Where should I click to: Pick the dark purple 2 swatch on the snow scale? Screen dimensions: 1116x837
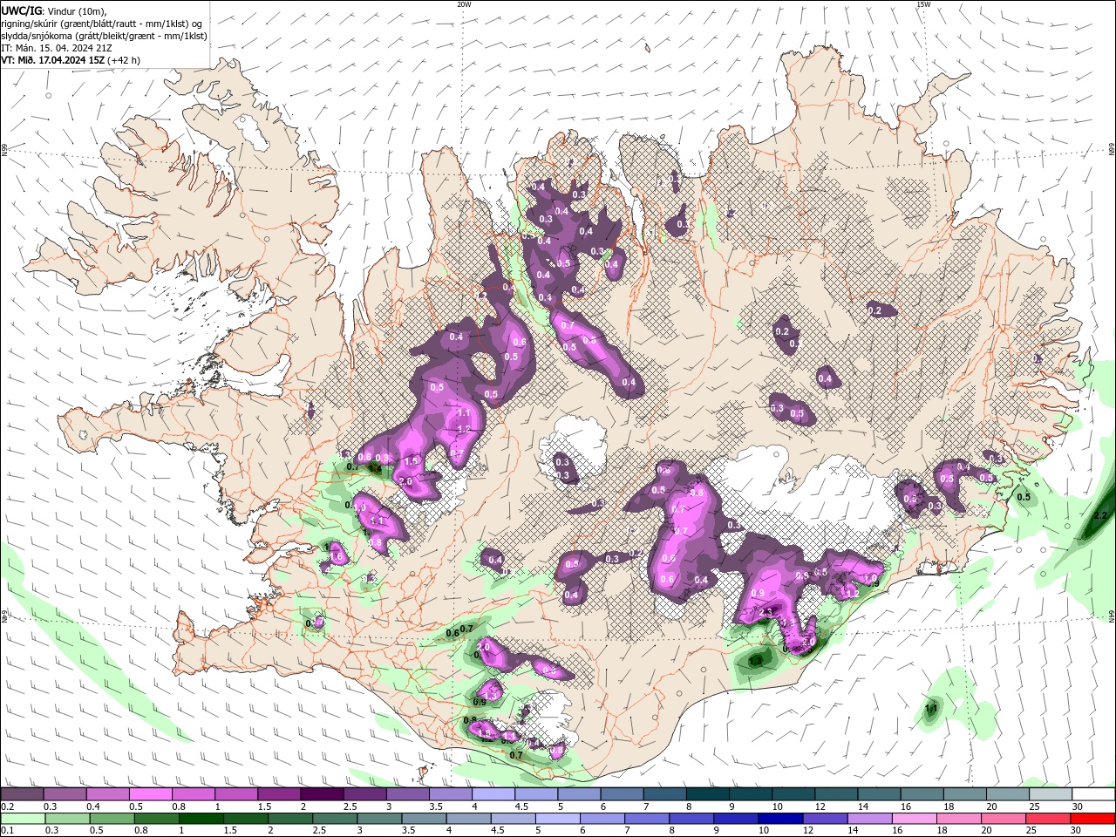click(322, 794)
